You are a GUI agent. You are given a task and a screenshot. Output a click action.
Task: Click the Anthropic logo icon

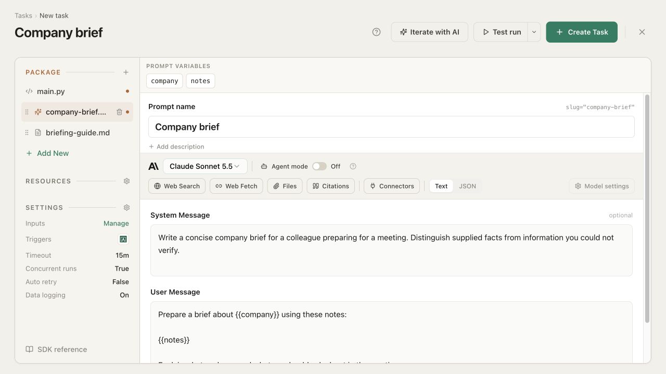click(153, 166)
